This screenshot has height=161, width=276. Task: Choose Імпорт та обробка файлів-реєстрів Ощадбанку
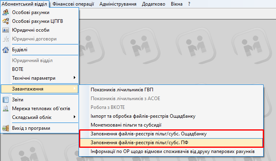(143, 116)
